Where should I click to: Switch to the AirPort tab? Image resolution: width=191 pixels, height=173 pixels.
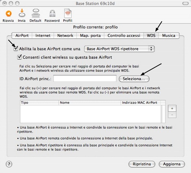tap(22, 36)
